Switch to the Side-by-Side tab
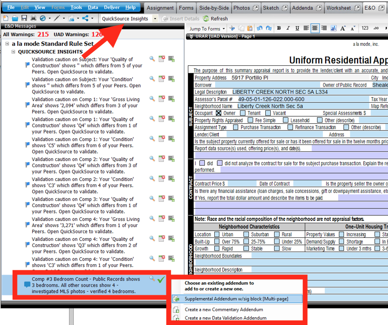Viewport: 388px width, 325px height. point(214,8)
